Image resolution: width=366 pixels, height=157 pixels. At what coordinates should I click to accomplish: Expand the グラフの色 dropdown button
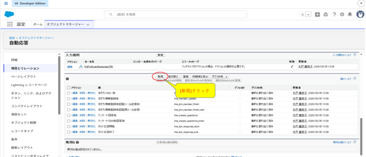pos(220,77)
